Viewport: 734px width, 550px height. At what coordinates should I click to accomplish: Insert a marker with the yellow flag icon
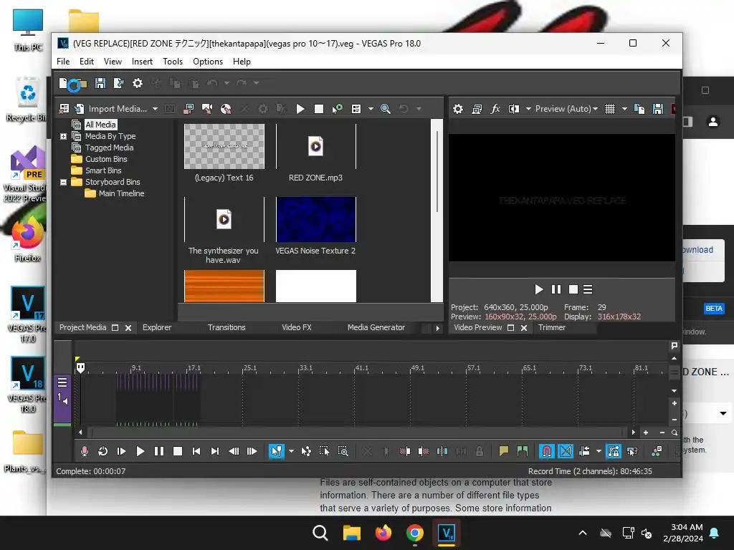(x=504, y=451)
